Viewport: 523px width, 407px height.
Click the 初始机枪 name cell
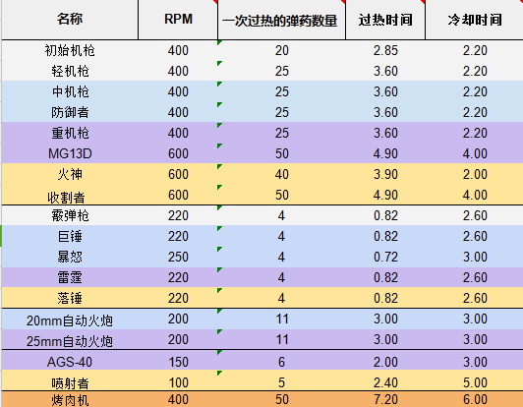point(70,50)
